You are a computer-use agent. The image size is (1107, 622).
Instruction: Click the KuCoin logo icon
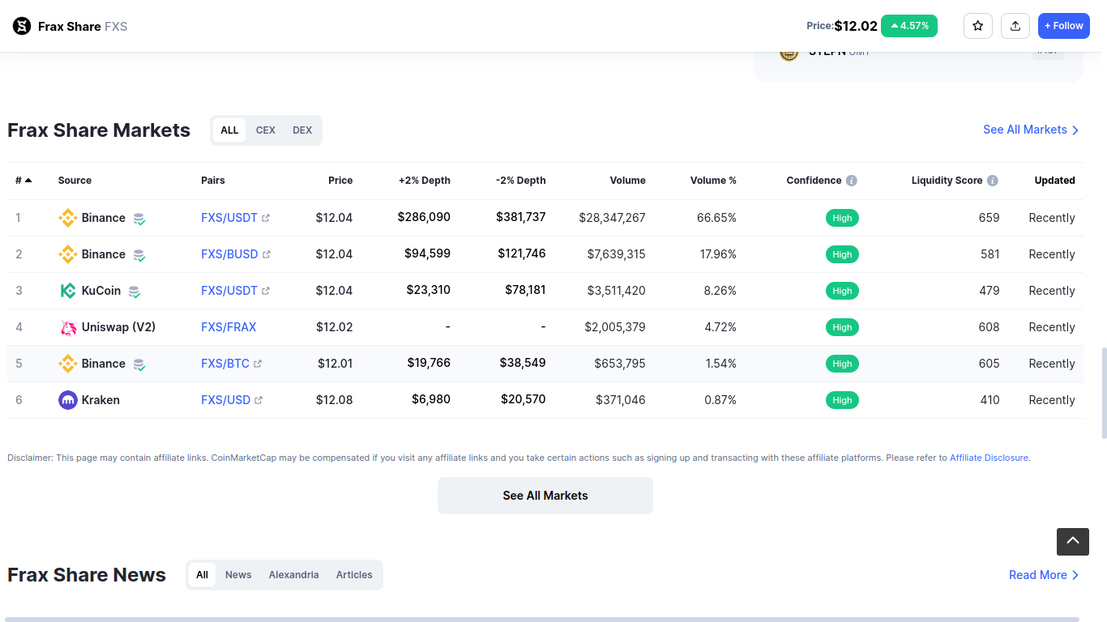click(x=68, y=291)
